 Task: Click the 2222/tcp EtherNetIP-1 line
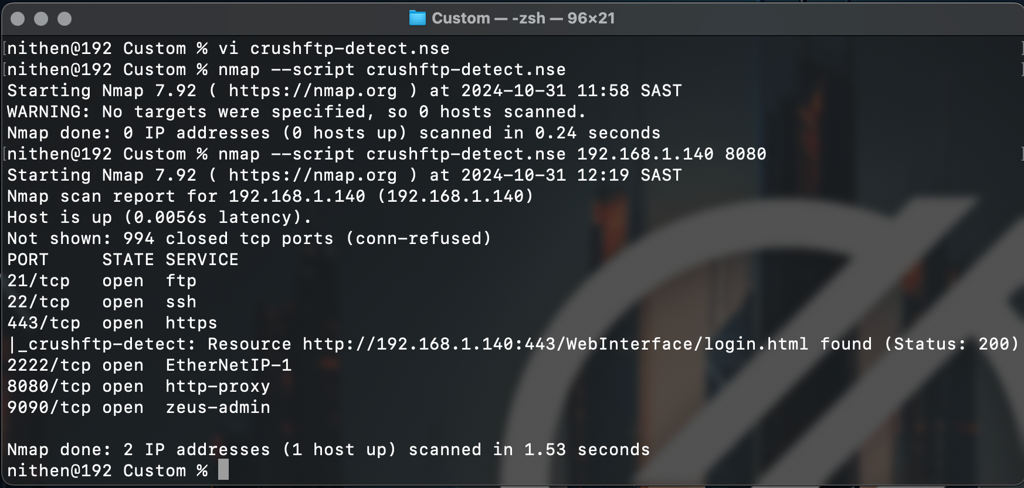(149, 365)
